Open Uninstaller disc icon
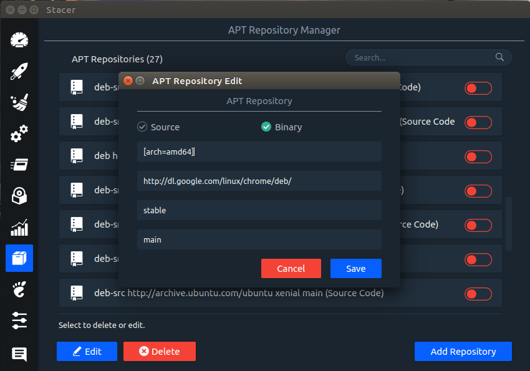The image size is (530, 371). click(x=19, y=196)
